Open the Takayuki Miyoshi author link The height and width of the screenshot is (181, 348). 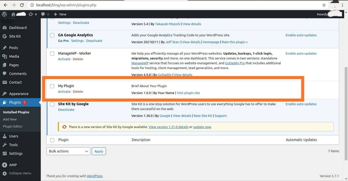[167, 24]
